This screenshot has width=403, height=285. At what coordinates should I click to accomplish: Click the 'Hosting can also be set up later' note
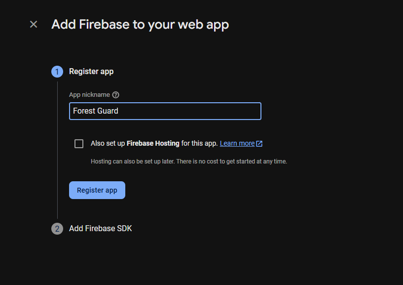point(189,162)
